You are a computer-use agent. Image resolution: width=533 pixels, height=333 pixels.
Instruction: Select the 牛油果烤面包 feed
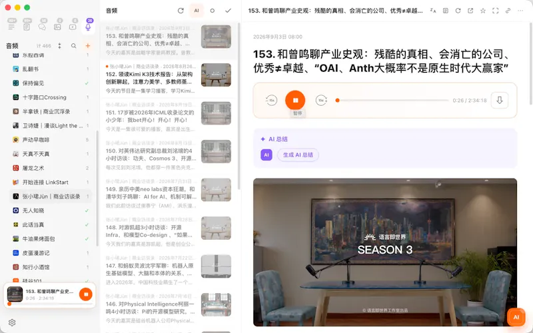tap(51, 239)
